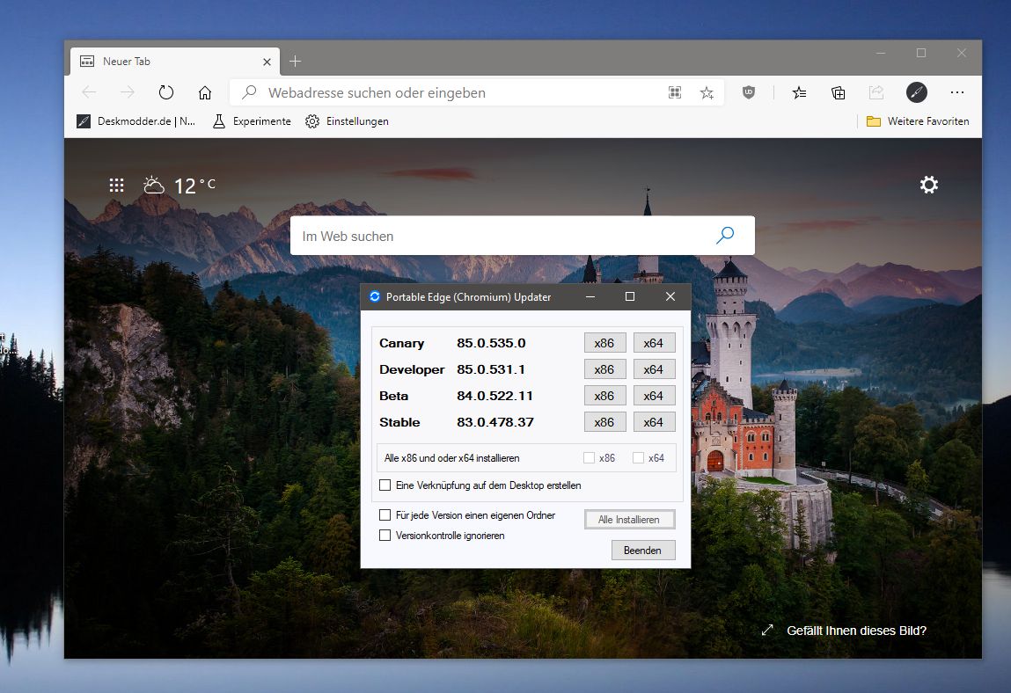
Task: Click the expand arrows icon near image info
Action: pyautogui.click(x=766, y=631)
